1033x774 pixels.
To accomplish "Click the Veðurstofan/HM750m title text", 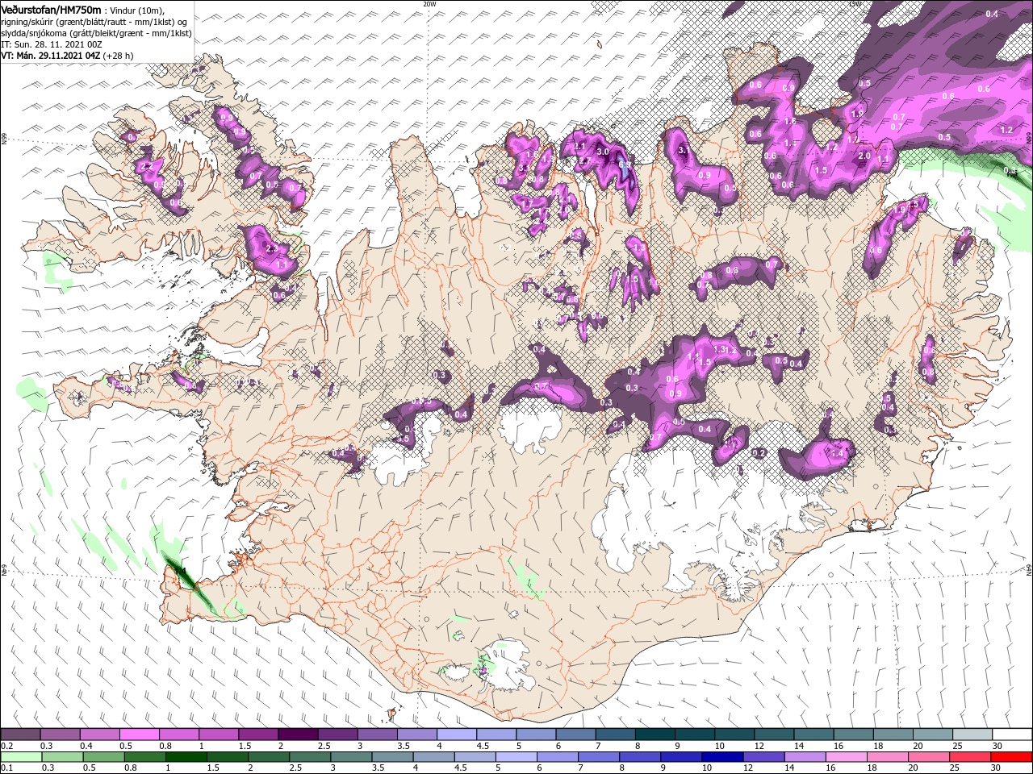I will [x=52, y=9].
